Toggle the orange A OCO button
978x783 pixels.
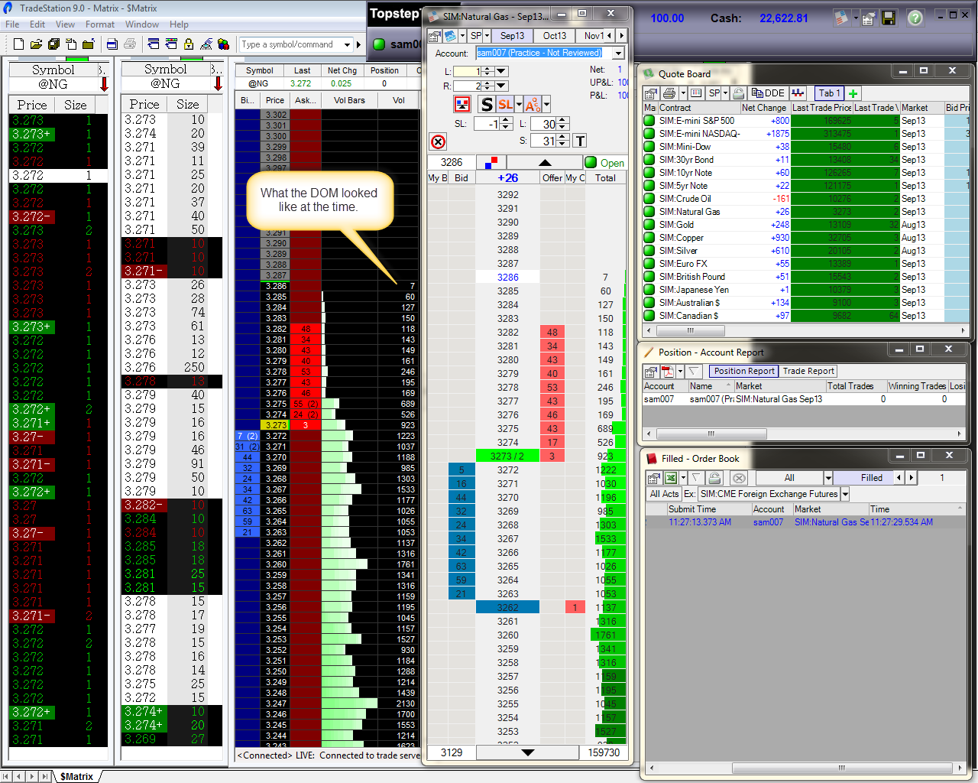coord(533,105)
